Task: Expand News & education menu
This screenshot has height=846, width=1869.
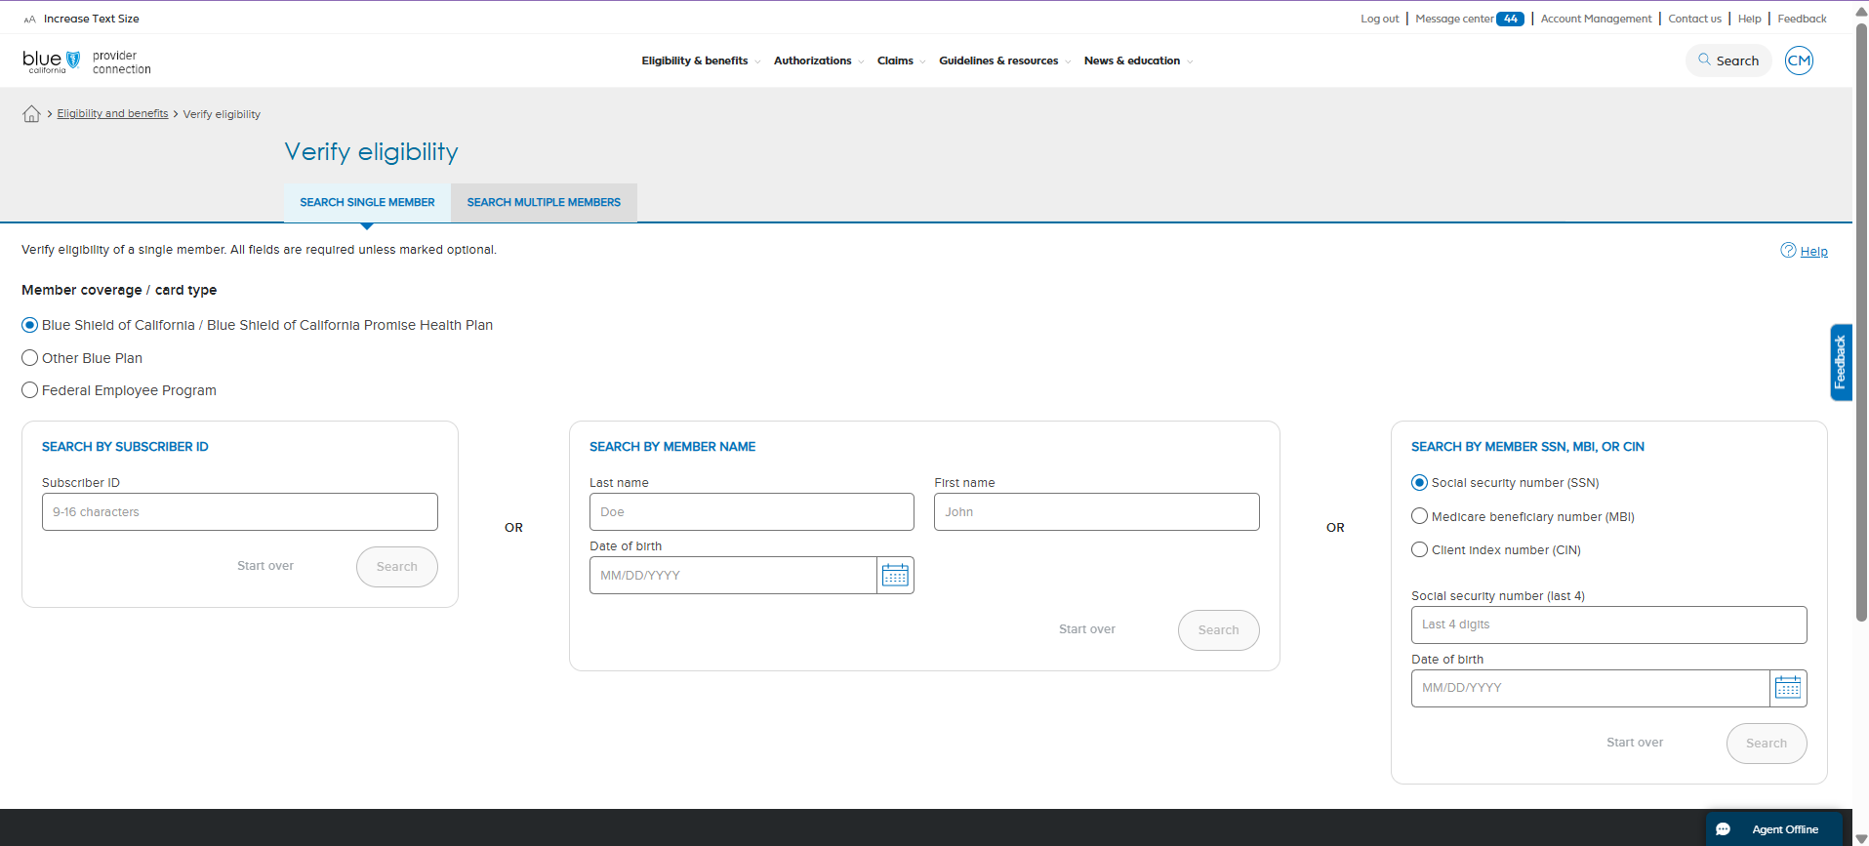Action: click(1139, 60)
